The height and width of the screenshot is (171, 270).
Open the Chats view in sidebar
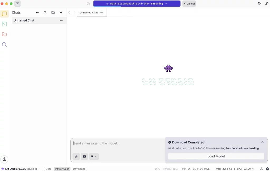click(x=4, y=14)
